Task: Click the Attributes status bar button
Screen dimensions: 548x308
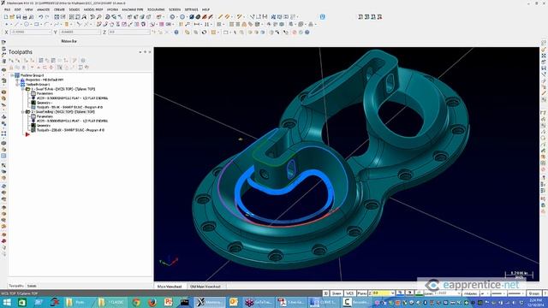Action: (x=470, y=293)
